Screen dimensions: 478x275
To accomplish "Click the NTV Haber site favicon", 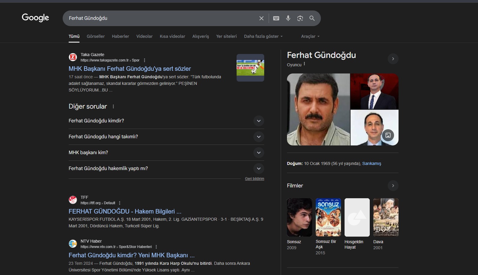I will pos(73,244).
